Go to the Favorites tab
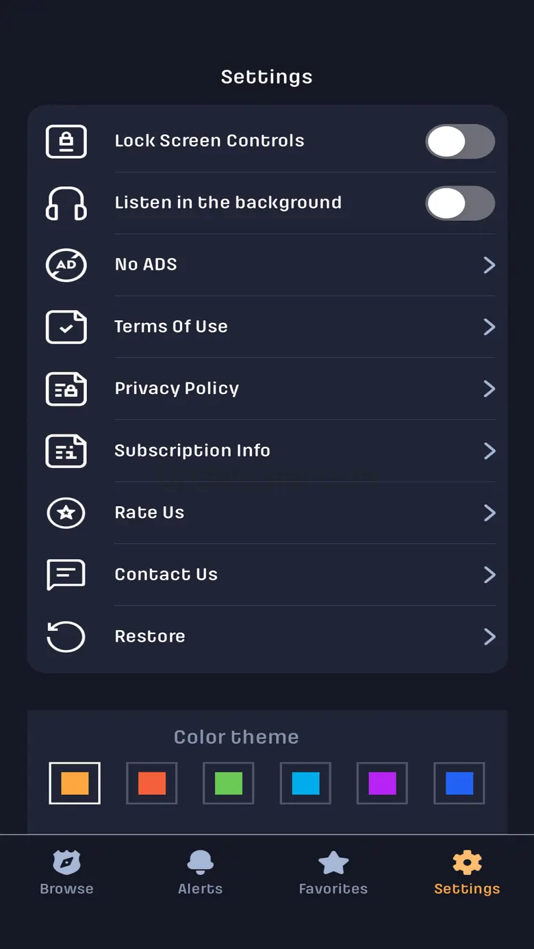 click(333, 872)
